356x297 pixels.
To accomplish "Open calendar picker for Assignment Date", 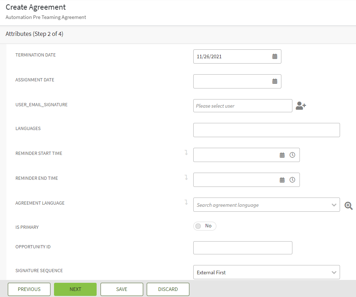I will pyautogui.click(x=275, y=81).
